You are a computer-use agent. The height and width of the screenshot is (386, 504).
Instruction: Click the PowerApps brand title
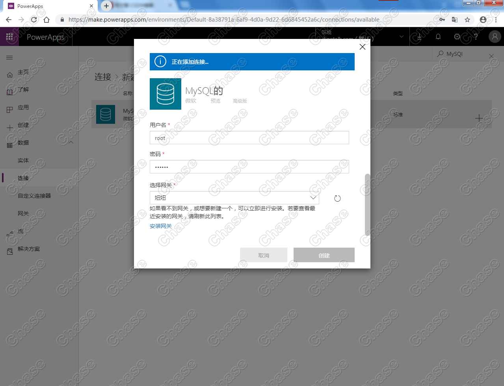point(45,37)
